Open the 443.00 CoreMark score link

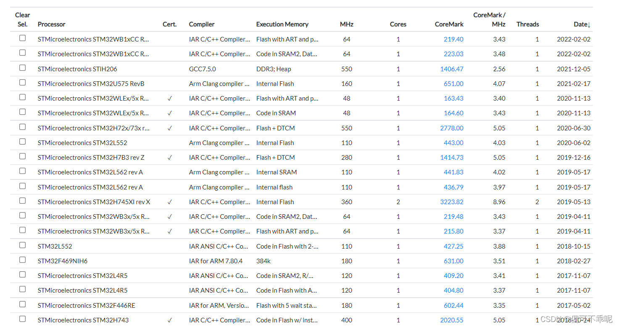(x=453, y=143)
